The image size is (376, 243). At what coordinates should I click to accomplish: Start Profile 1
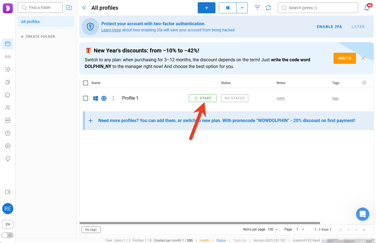click(x=202, y=98)
